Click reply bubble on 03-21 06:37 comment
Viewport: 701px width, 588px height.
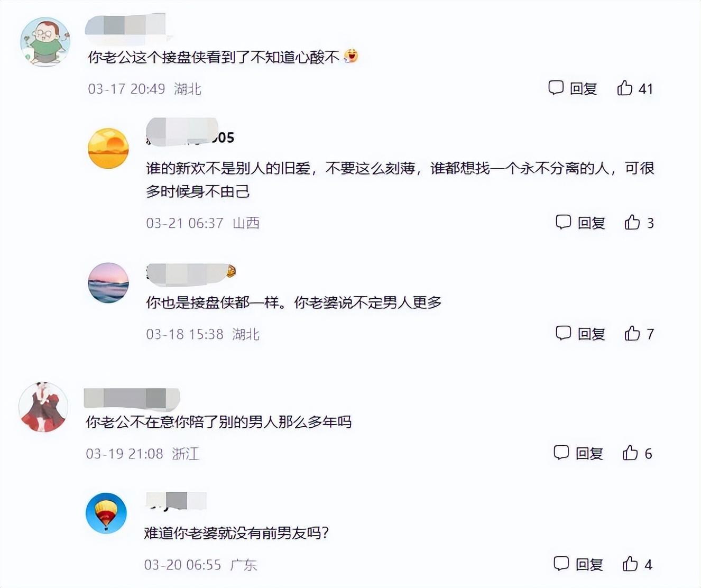[x=563, y=222]
